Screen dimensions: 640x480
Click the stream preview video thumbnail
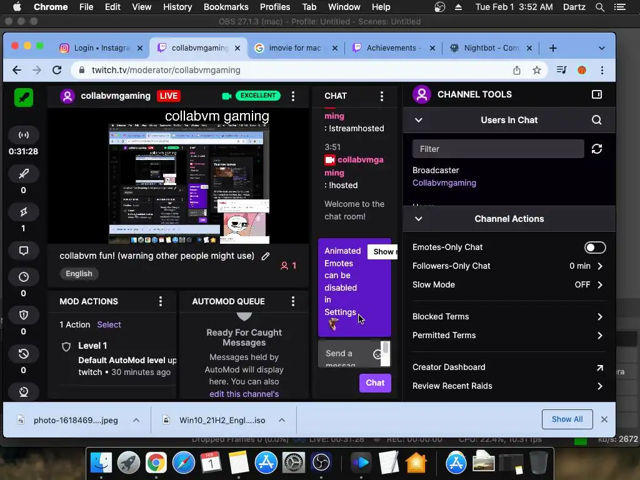tap(178, 176)
